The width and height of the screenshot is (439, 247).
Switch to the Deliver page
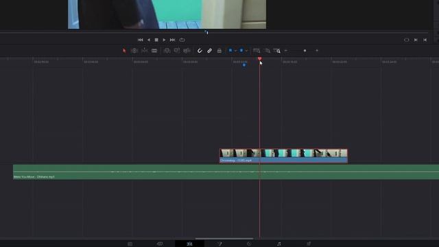tap(309, 244)
